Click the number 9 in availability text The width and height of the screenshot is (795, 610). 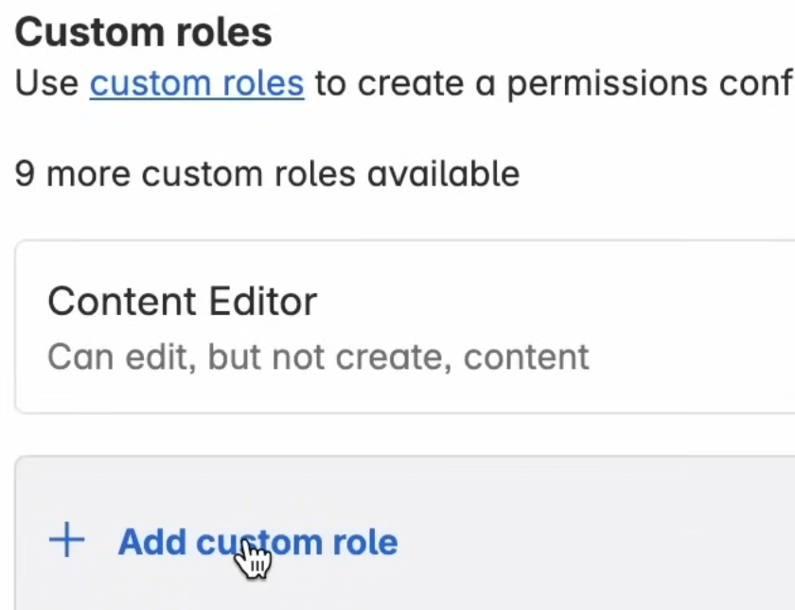[26, 174]
